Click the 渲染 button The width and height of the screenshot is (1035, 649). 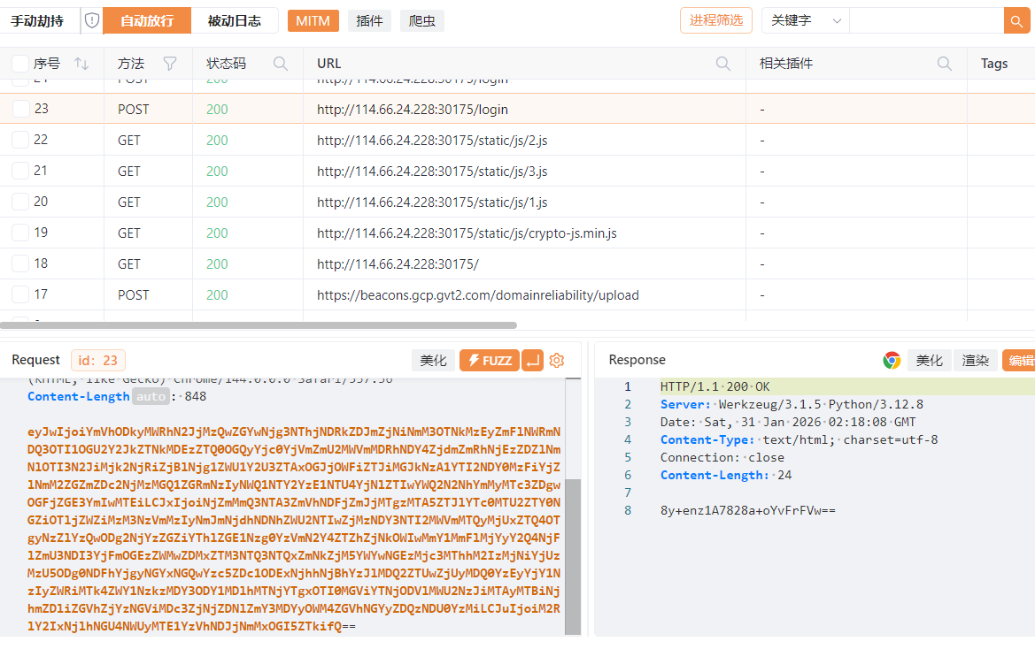click(976, 361)
